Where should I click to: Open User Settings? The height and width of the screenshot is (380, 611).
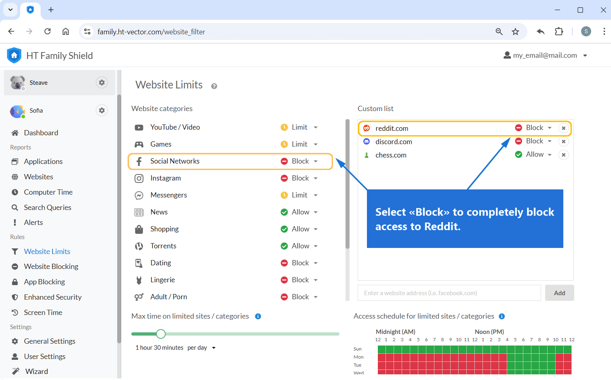(x=44, y=357)
